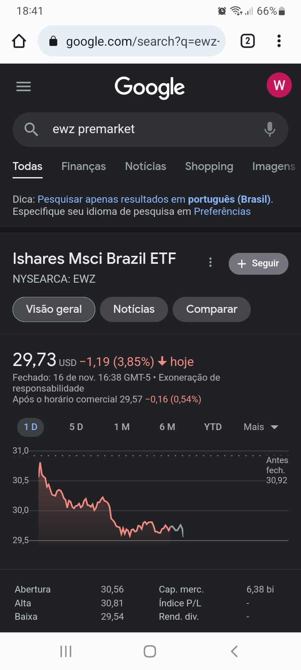Expand the Mais range dropdown
The height and width of the screenshot is (670, 301).
(x=261, y=427)
